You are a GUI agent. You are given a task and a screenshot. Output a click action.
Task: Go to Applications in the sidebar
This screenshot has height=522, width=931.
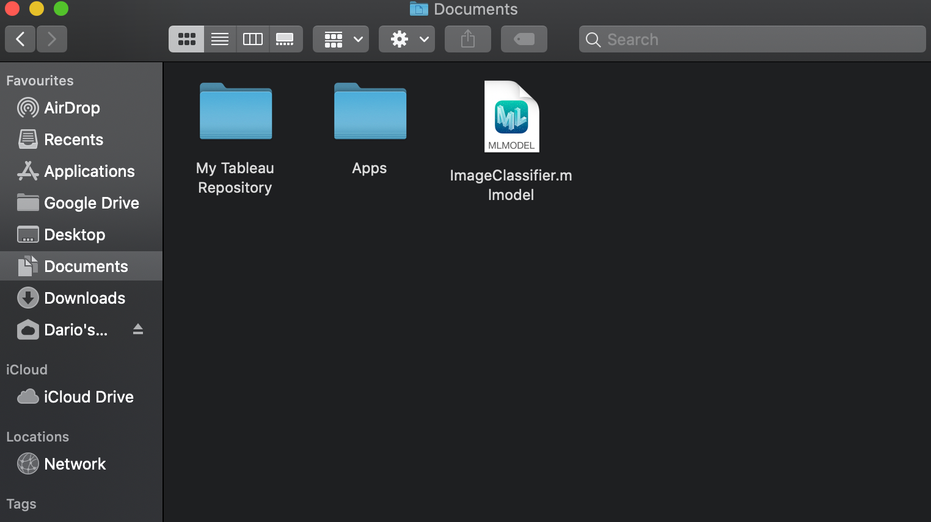point(81,171)
